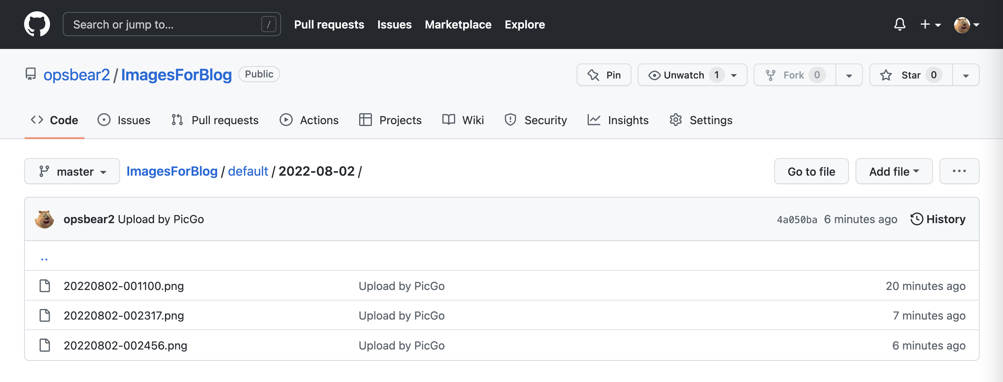Open Explore in top navigation
Viewport: 1003px width, 382px height.
coord(524,24)
